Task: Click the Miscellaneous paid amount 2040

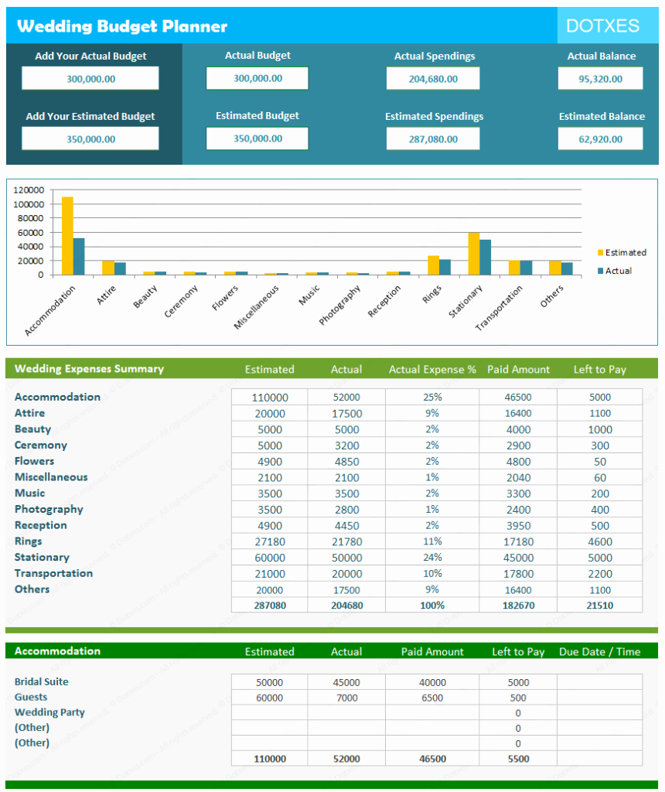Action: pos(518,478)
